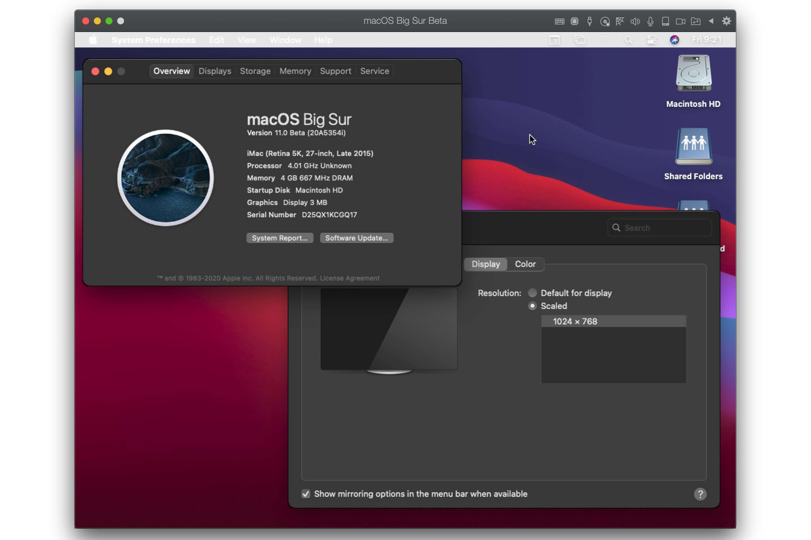Click the Help menu in menu bar
The width and height of the screenshot is (811, 540).
pyautogui.click(x=322, y=40)
